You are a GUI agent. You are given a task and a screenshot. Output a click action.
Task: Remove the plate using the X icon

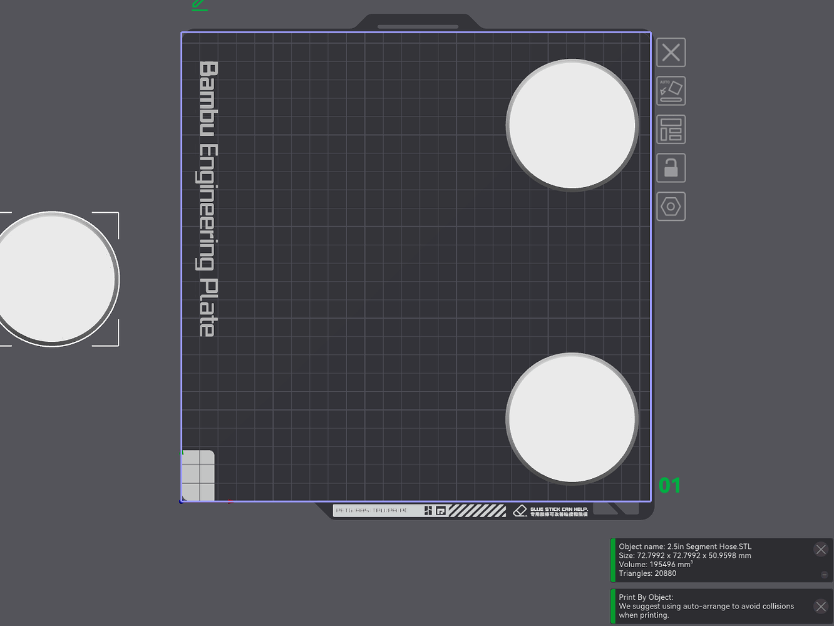click(671, 53)
